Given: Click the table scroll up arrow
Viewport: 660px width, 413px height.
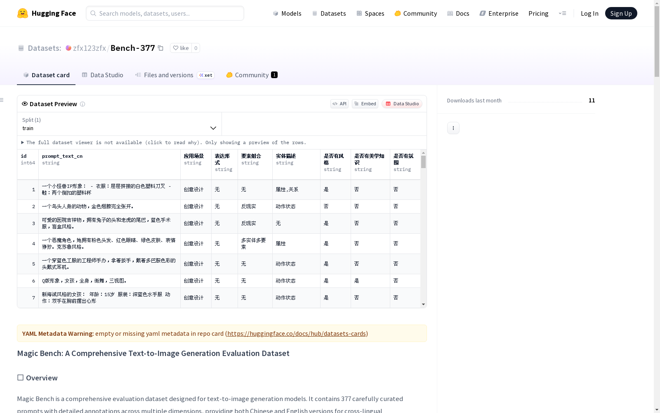Looking at the screenshot, I should (x=423, y=153).
